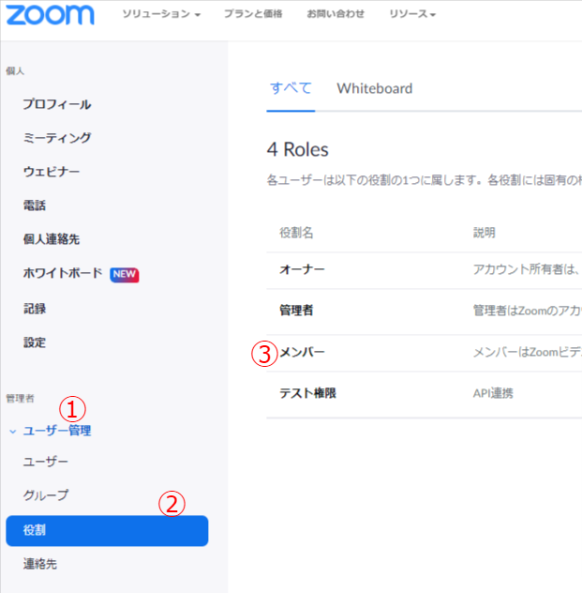Click the 説明 column header
This screenshot has width=582, height=593.
point(485,233)
